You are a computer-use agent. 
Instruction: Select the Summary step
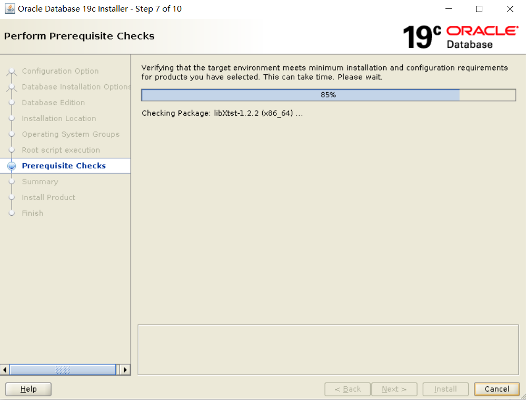pos(40,182)
